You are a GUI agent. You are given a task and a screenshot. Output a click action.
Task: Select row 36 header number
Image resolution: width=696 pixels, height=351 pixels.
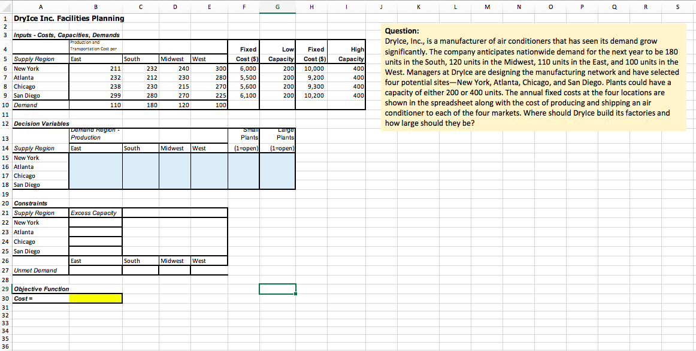click(6, 347)
